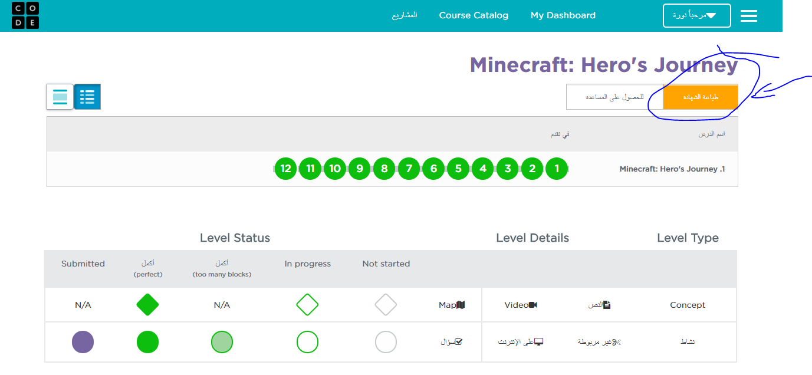
Task: Switch to summary progress view icon
Action: (x=60, y=97)
